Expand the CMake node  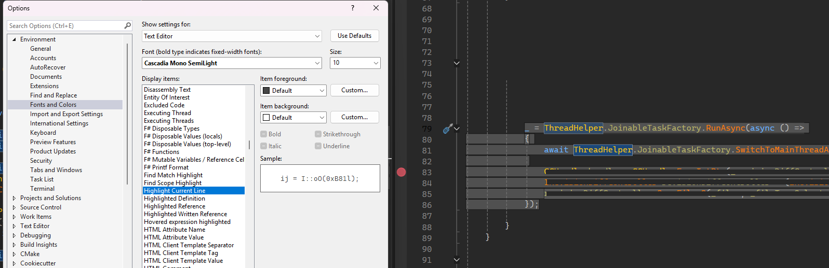[14, 254]
